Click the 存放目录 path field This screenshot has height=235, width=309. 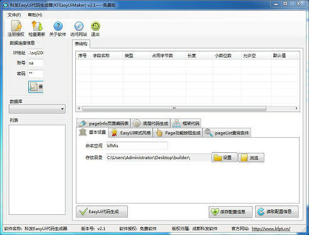click(159, 158)
